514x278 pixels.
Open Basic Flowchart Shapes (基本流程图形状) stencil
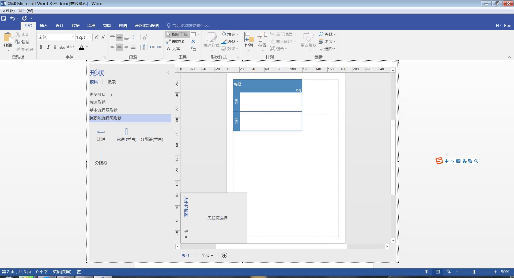[103, 110]
